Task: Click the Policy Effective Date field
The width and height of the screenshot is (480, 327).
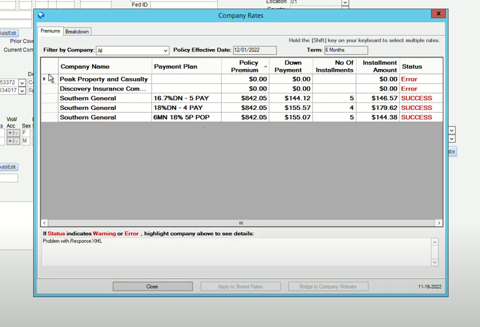Action: tap(255, 50)
